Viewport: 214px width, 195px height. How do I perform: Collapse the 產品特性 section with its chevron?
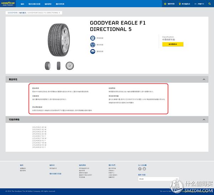204,79
